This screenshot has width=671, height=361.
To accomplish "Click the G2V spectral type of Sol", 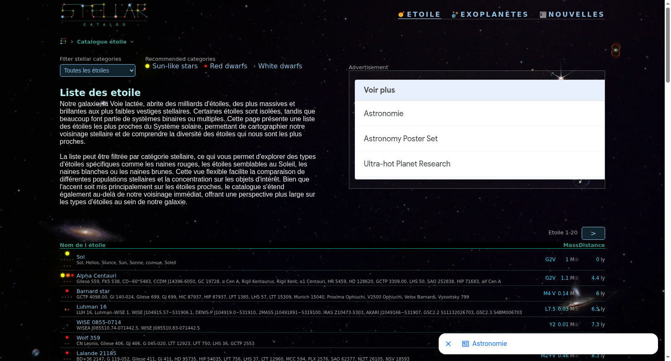I will (x=550, y=260).
